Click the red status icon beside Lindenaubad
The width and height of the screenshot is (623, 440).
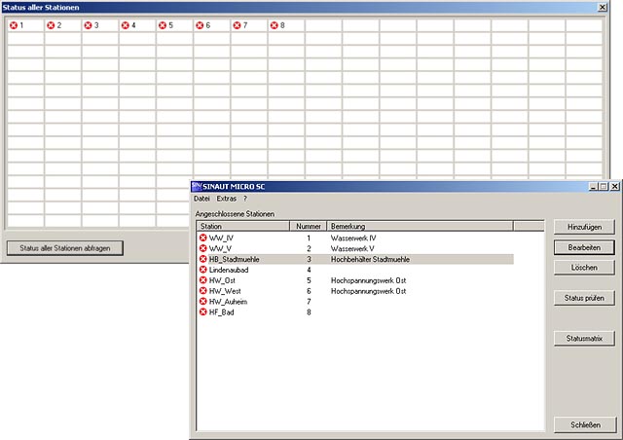(x=203, y=270)
